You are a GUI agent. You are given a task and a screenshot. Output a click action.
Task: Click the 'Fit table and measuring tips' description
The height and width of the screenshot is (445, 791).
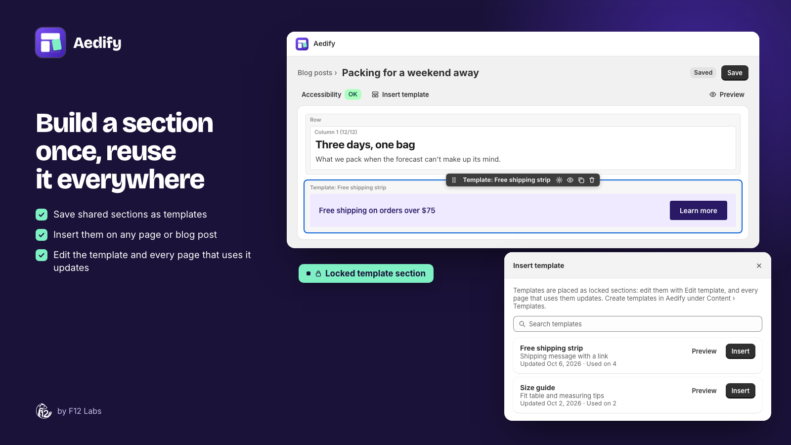[x=562, y=396]
